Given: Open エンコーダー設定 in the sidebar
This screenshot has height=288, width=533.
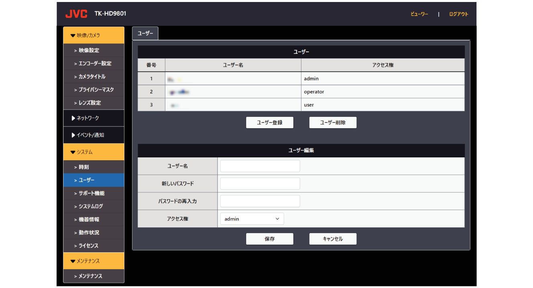Looking at the screenshot, I should click(94, 63).
